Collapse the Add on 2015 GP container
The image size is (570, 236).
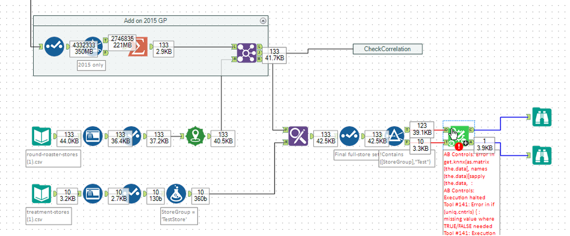point(263,20)
